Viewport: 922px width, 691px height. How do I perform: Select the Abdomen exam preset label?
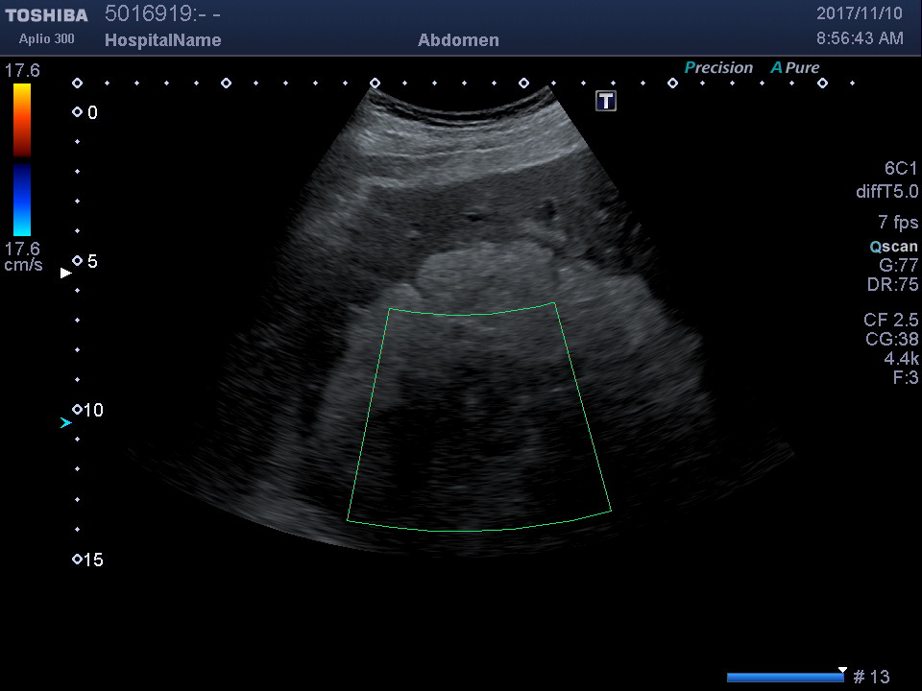[458, 40]
